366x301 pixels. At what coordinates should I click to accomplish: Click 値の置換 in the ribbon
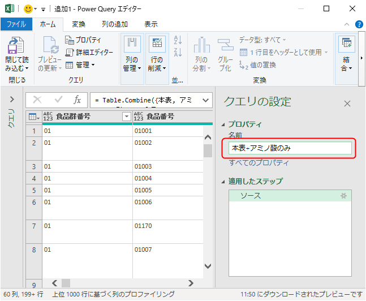tap(257, 64)
